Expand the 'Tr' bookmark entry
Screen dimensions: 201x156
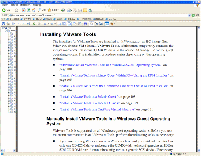click(x=9, y=59)
